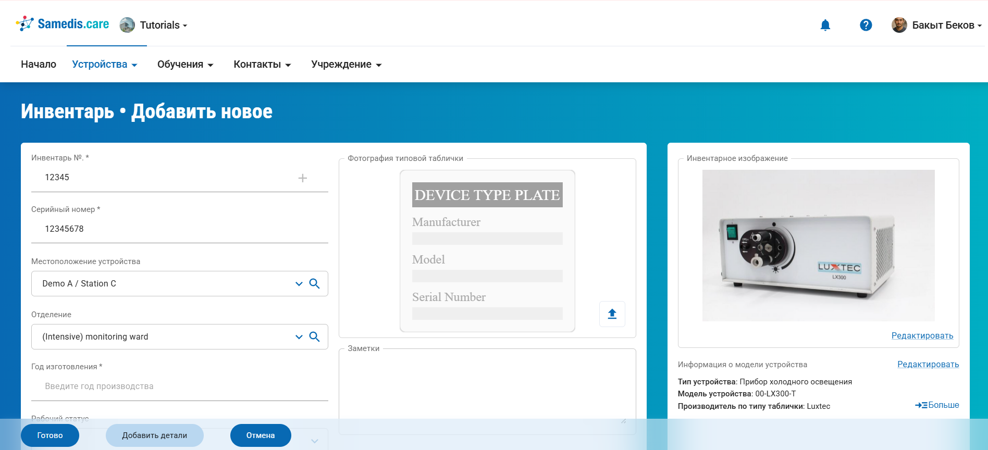Open the Контакты menu
Image resolution: width=988 pixels, height=450 pixels.
point(262,65)
